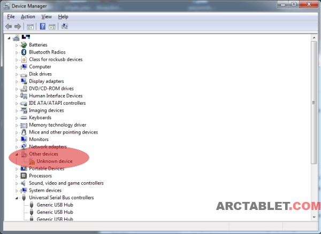The image size is (321, 234).
Task: Click the blue Help toolbar icon
Action: click(42, 26)
